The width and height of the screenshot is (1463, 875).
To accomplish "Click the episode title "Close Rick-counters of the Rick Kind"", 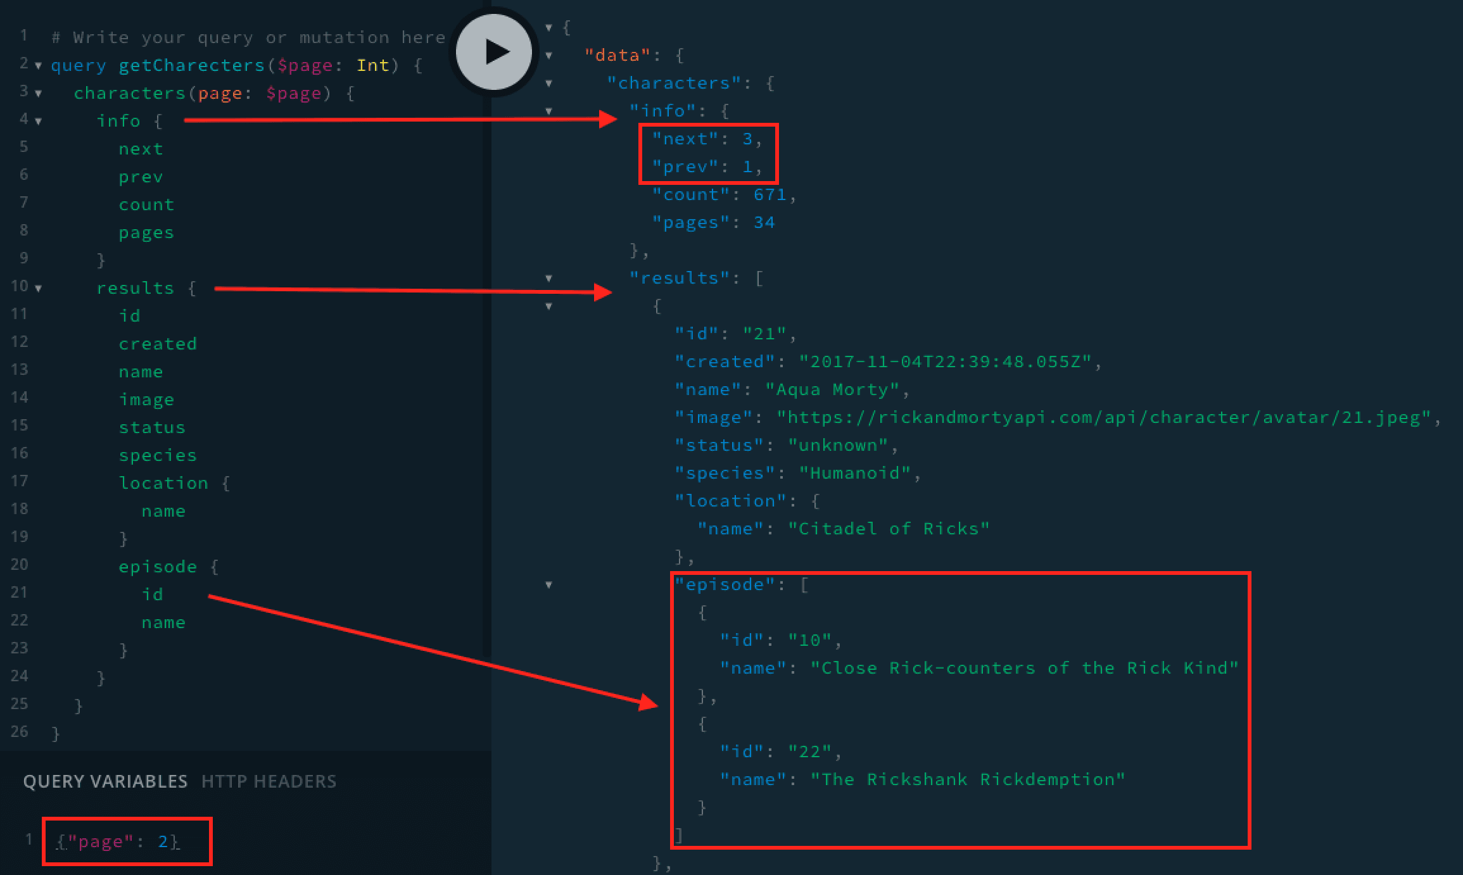I will 1025,668.
